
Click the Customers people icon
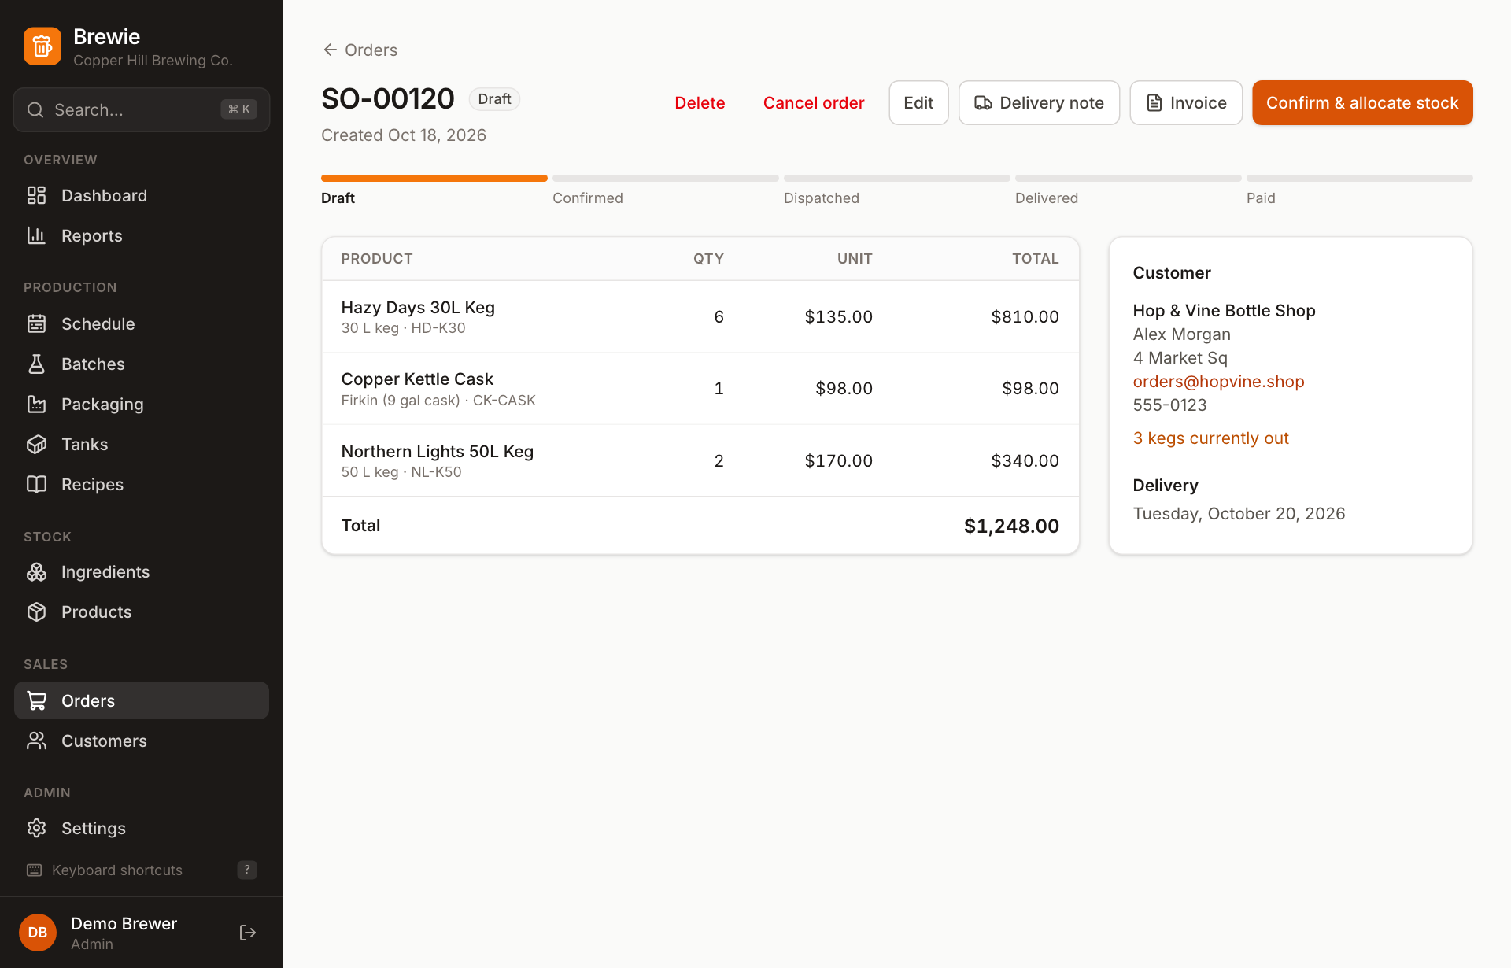(37, 741)
